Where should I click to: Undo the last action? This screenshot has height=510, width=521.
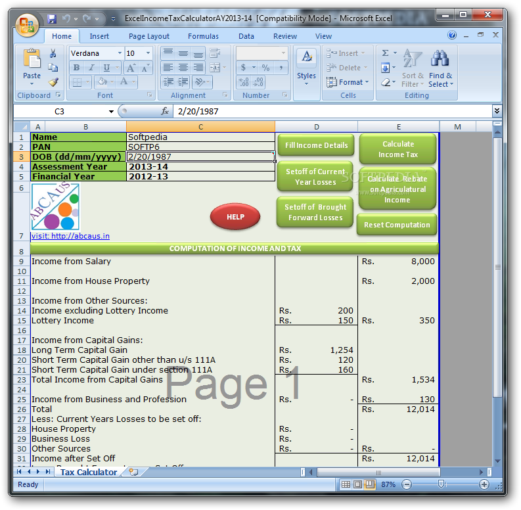(x=66, y=18)
